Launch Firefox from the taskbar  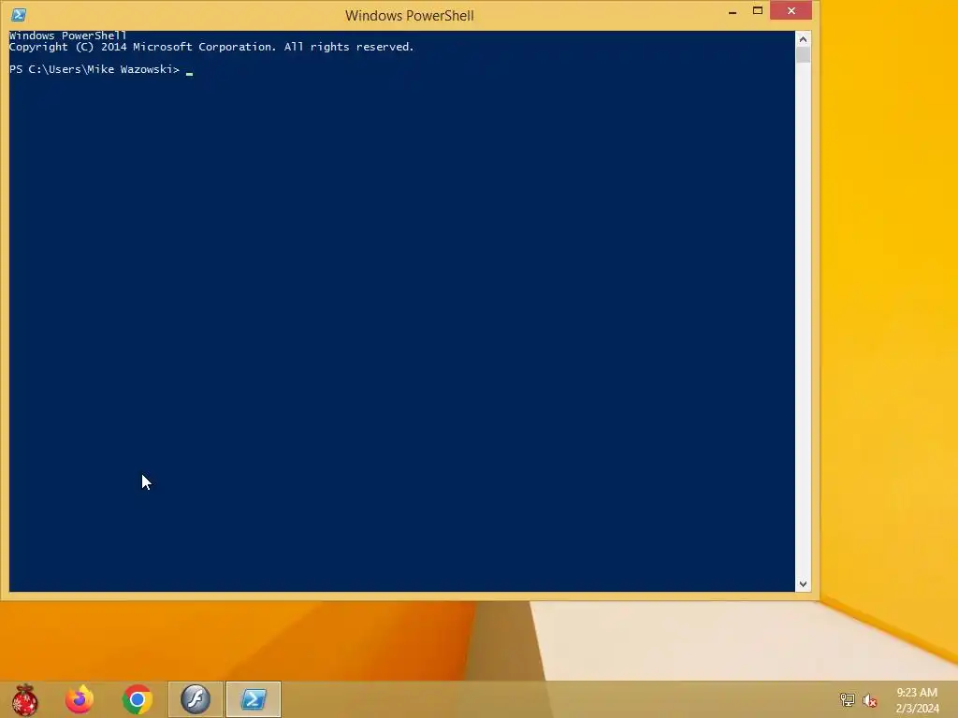[x=80, y=699]
